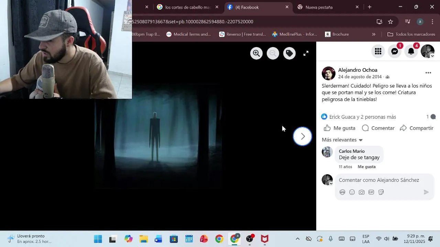Open volume control in system tray
This screenshot has width=440, height=247.
tap(387, 239)
